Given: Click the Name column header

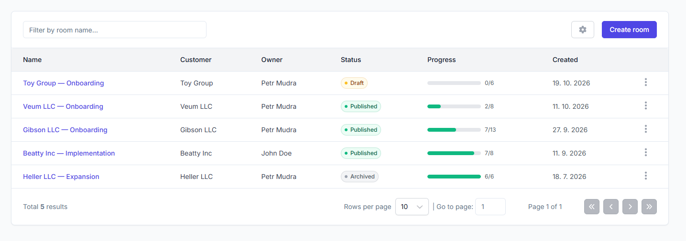Looking at the screenshot, I should tap(33, 60).
